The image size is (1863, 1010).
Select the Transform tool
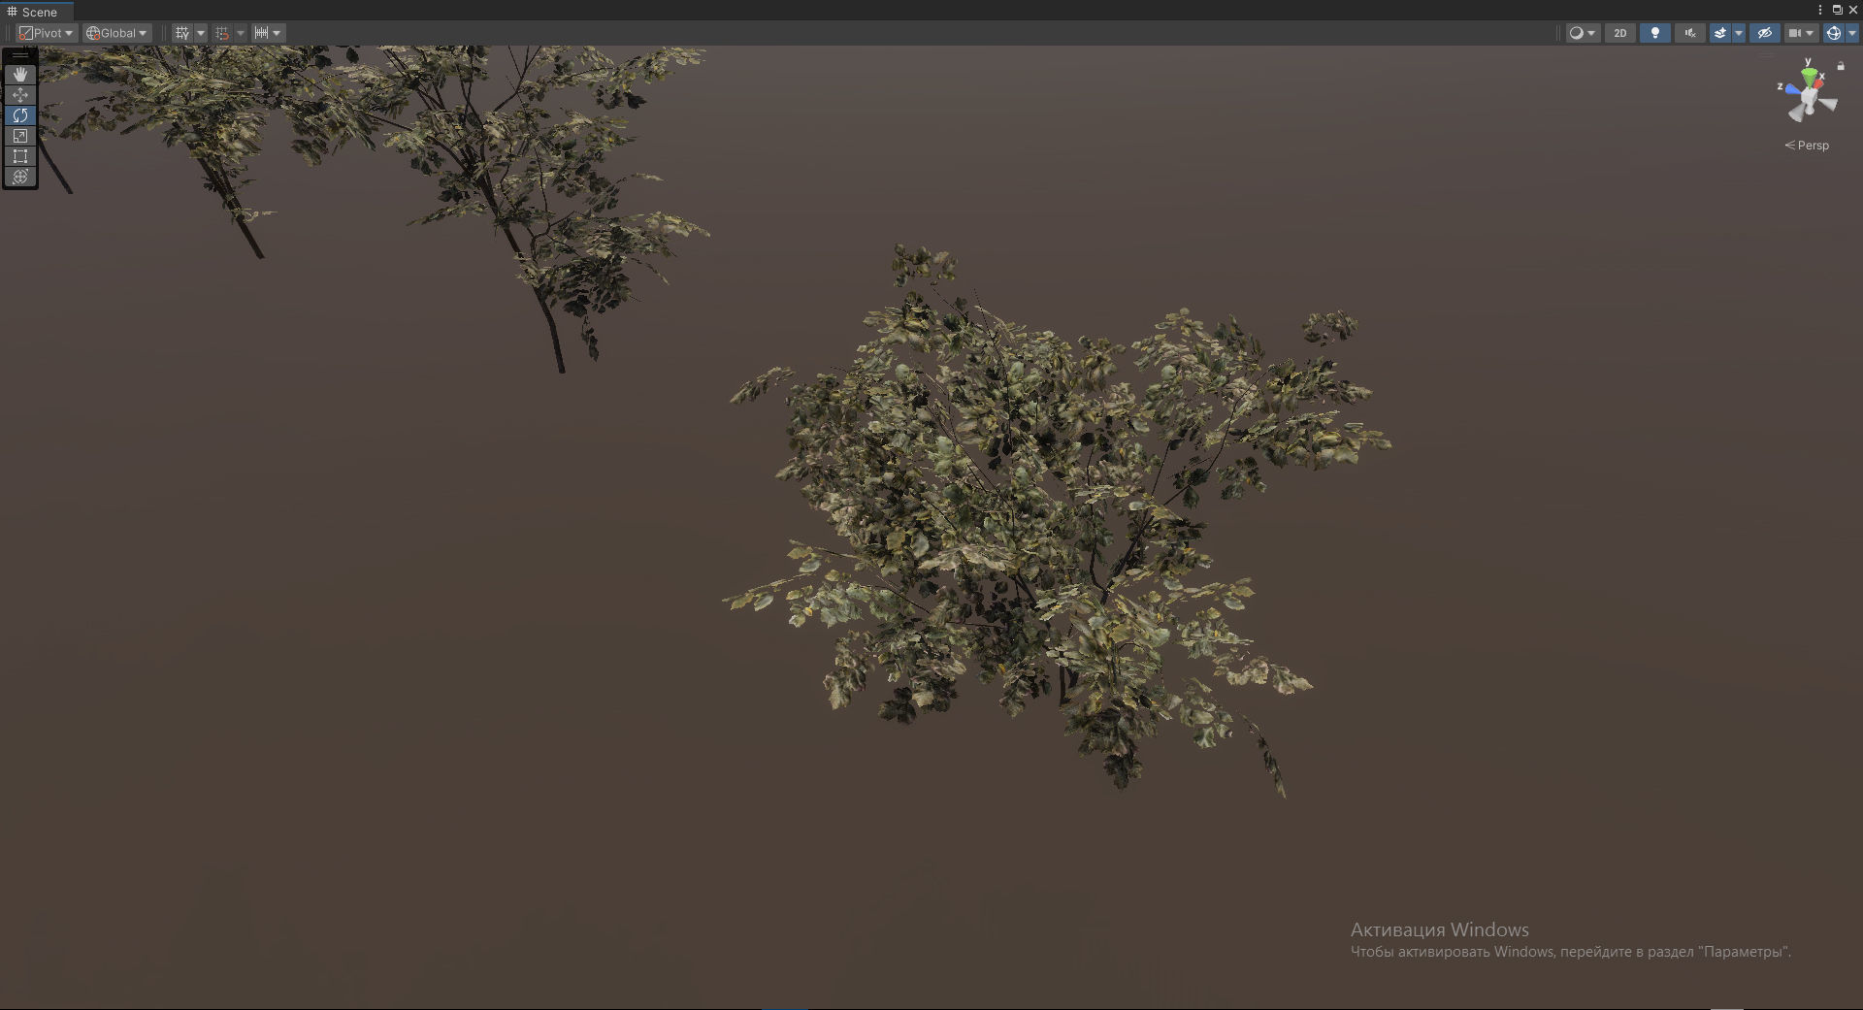[x=20, y=177]
